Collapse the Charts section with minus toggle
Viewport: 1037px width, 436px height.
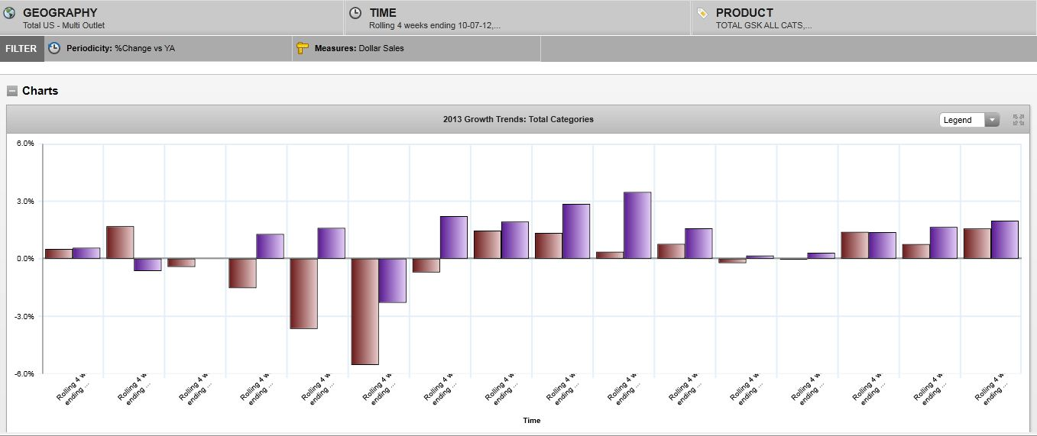pyautogui.click(x=12, y=91)
